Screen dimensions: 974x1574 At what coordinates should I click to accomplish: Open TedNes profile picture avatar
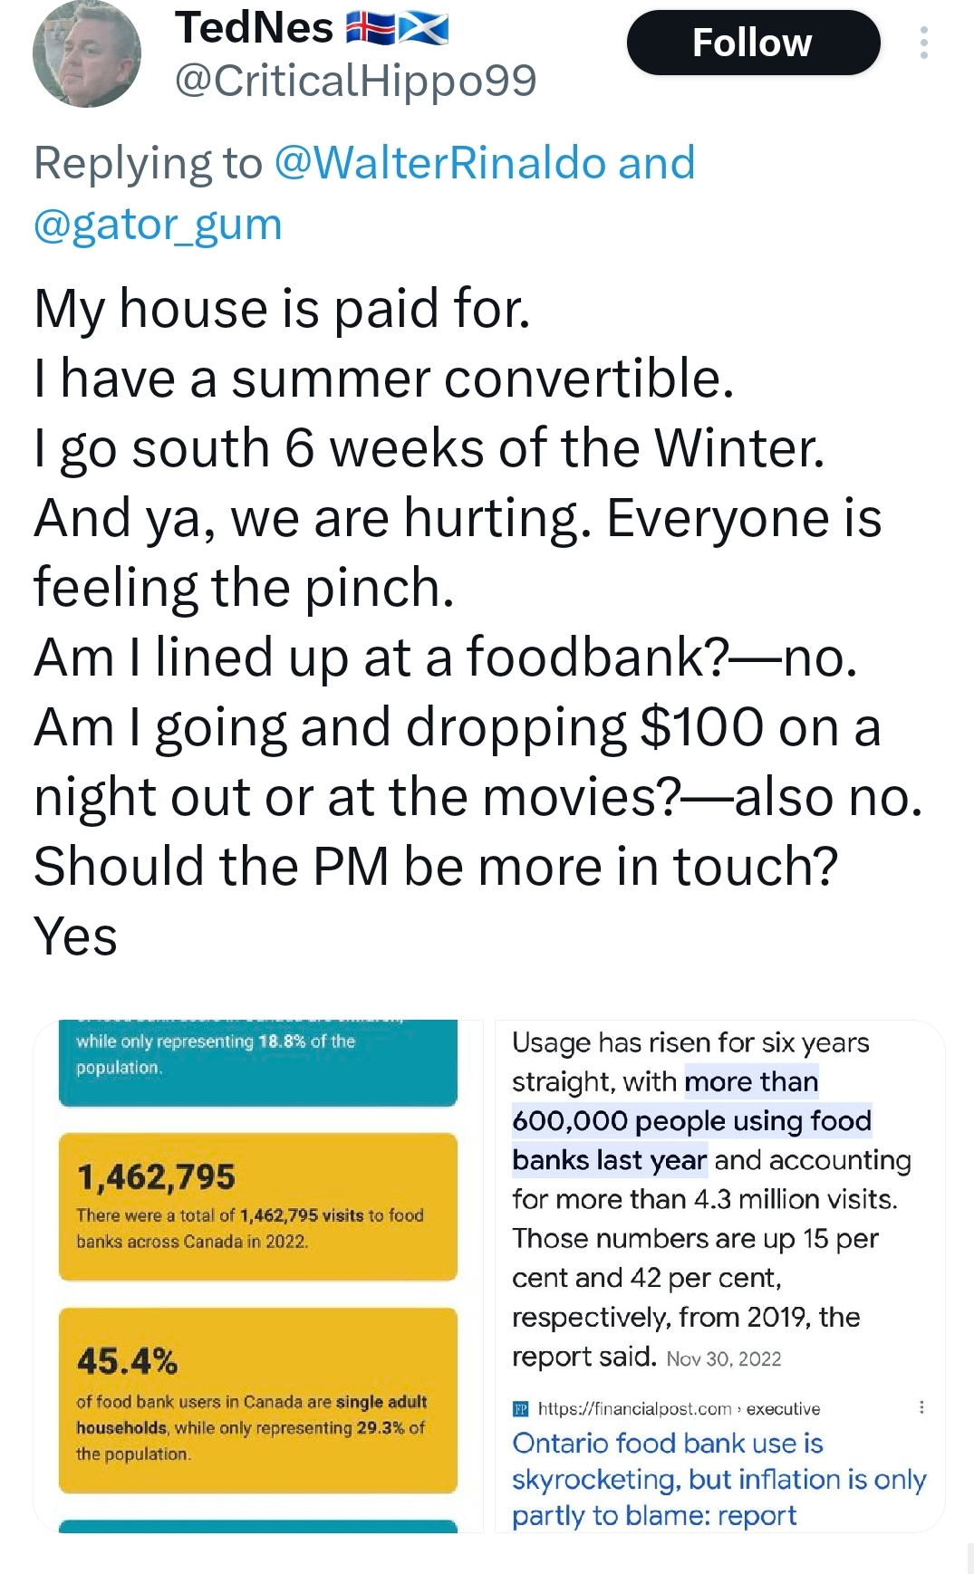coord(87,54)
